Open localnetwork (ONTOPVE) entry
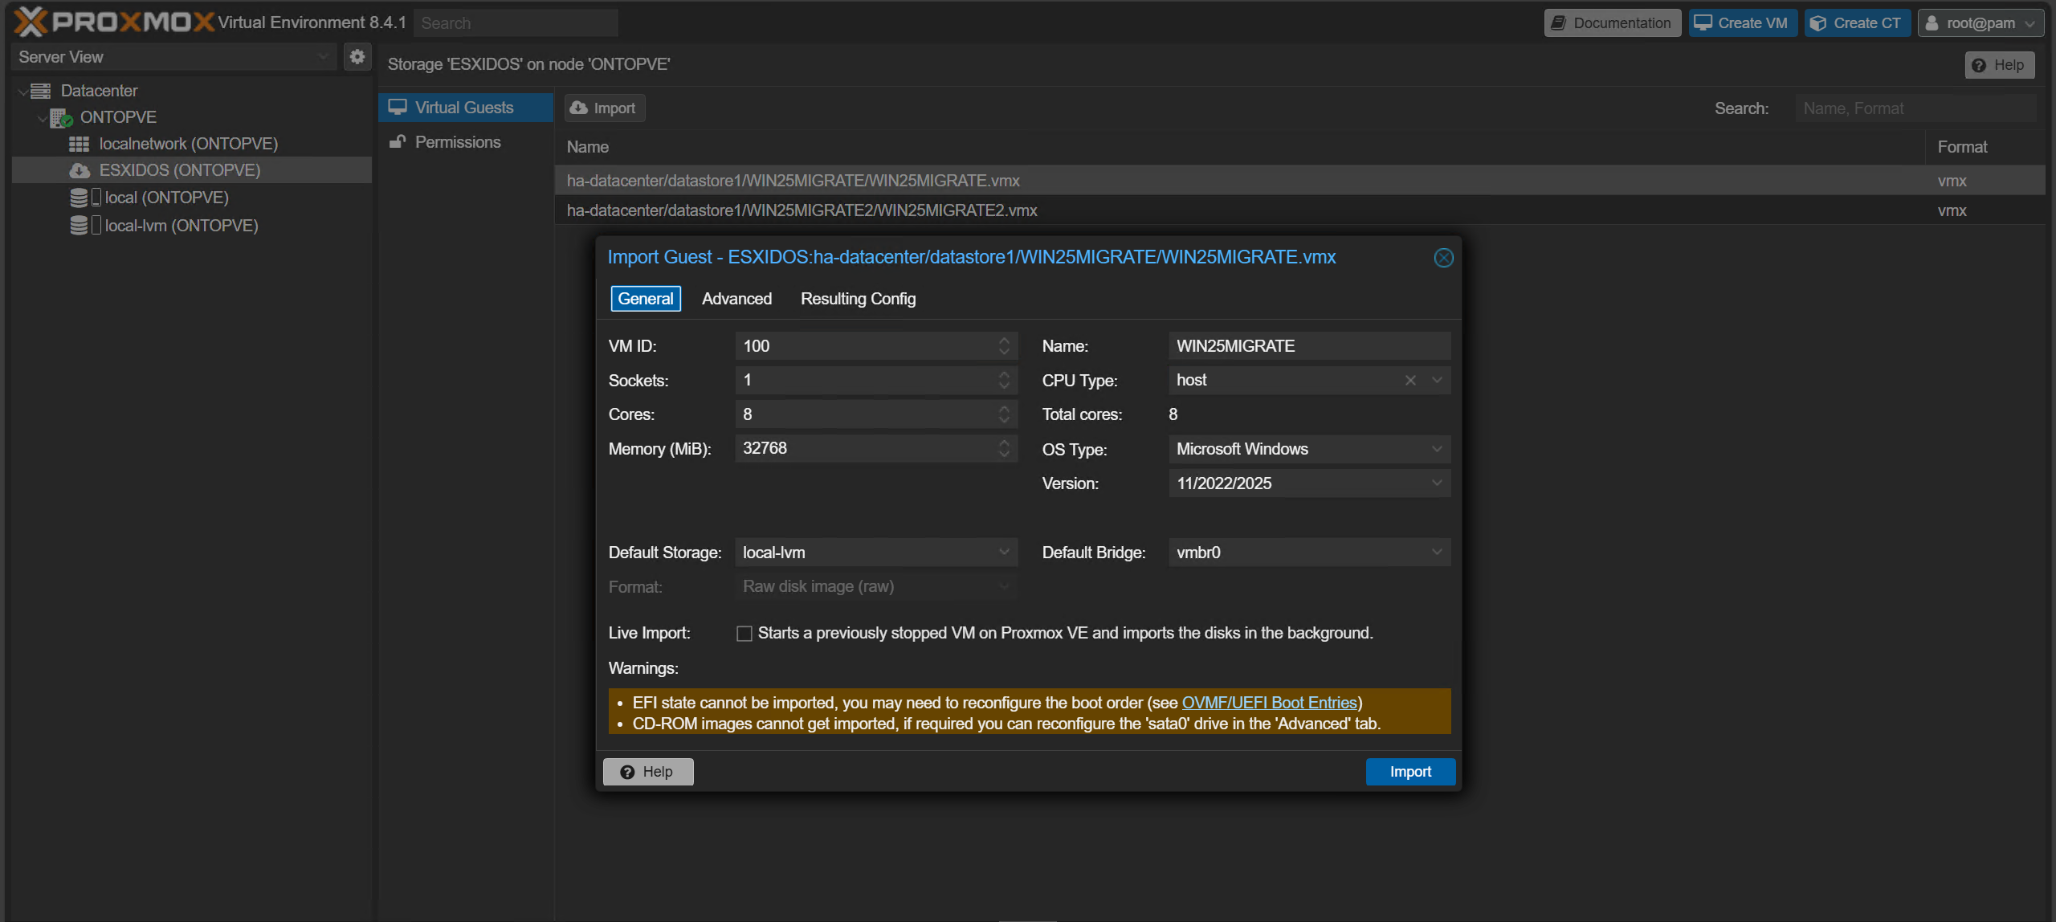The height and width of the screenshot is (922, 2056). pyautogui.click(x=188, y=144)
